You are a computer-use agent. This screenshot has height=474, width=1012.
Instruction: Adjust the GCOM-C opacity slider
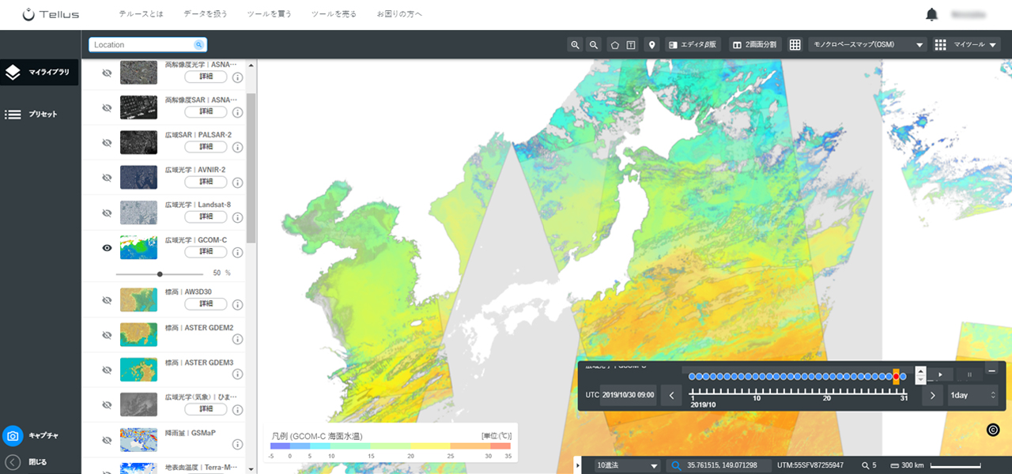tap(160, 273)
